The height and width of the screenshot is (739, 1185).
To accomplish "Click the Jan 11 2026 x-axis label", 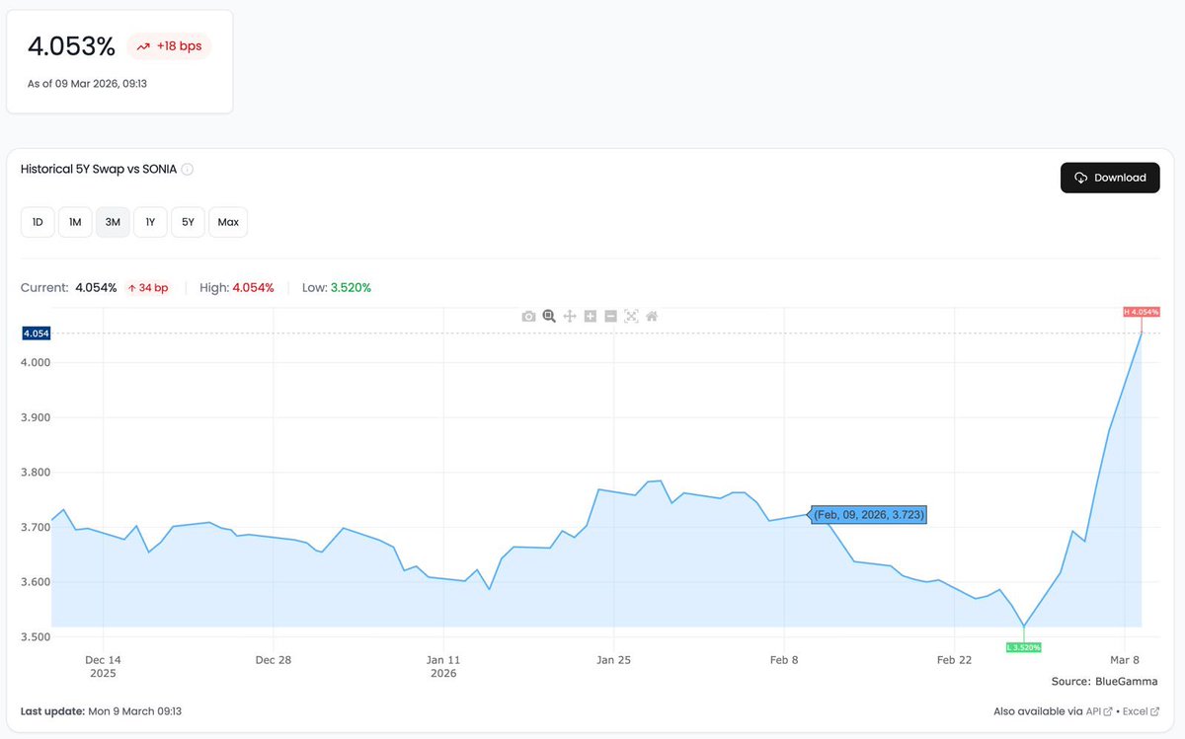I will tap(443, 667).
